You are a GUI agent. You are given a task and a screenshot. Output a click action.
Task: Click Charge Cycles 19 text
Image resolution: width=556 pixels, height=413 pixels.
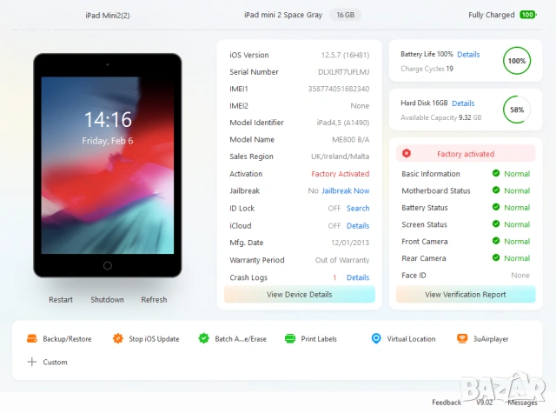pos(427,69)
